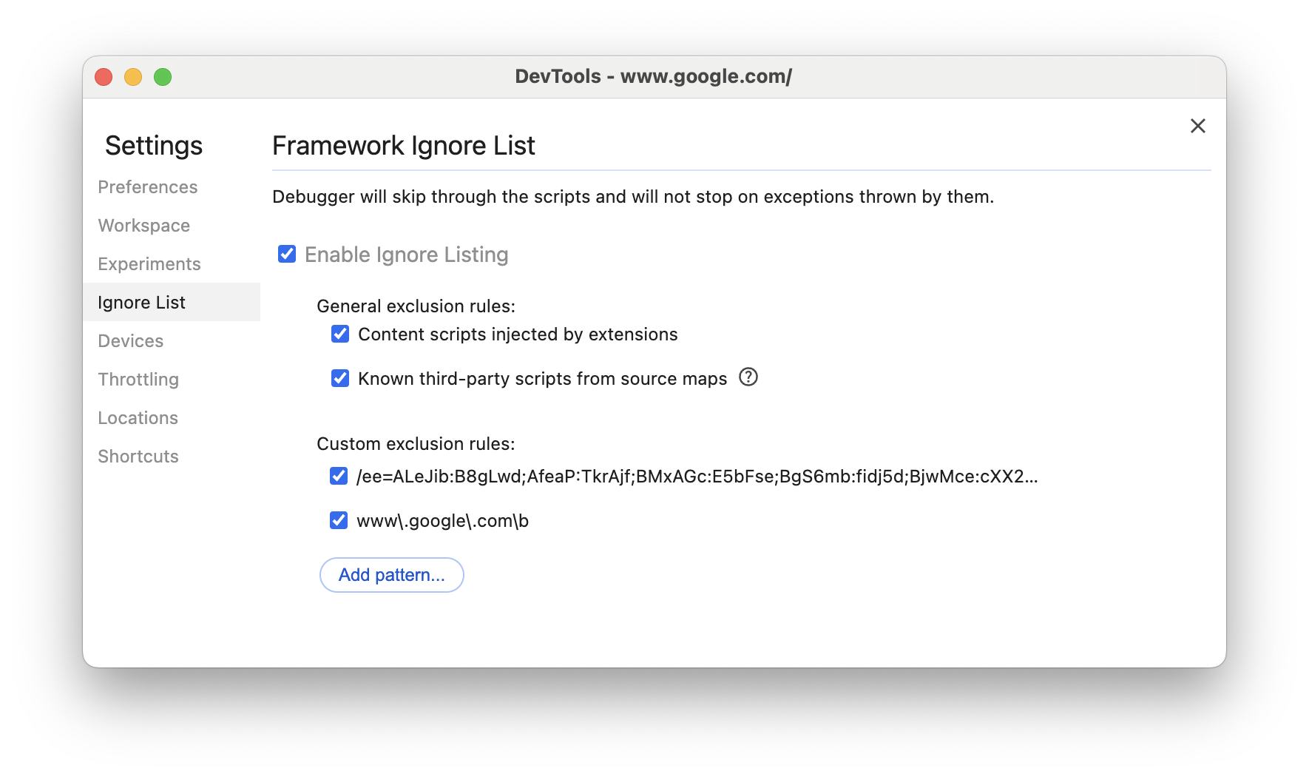Close the Settings panel with the X icon
The width and height of the screenshot is (1309, 777).
point(1197,126)
